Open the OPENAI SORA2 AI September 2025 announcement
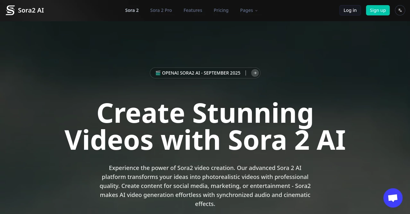 coord(201,73)
